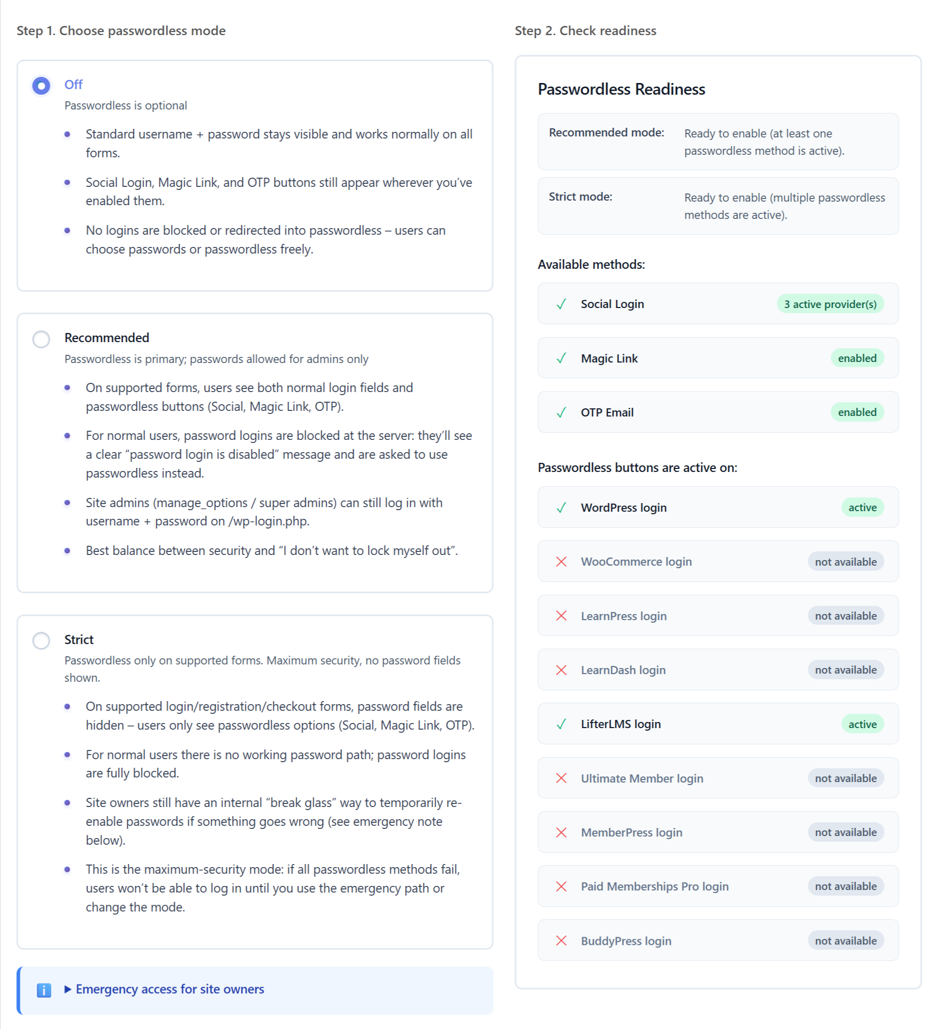Choose the Strict mode radio button
This screenshot has width=937, height=1029.
pyautogui.click(x=41, y=641)
